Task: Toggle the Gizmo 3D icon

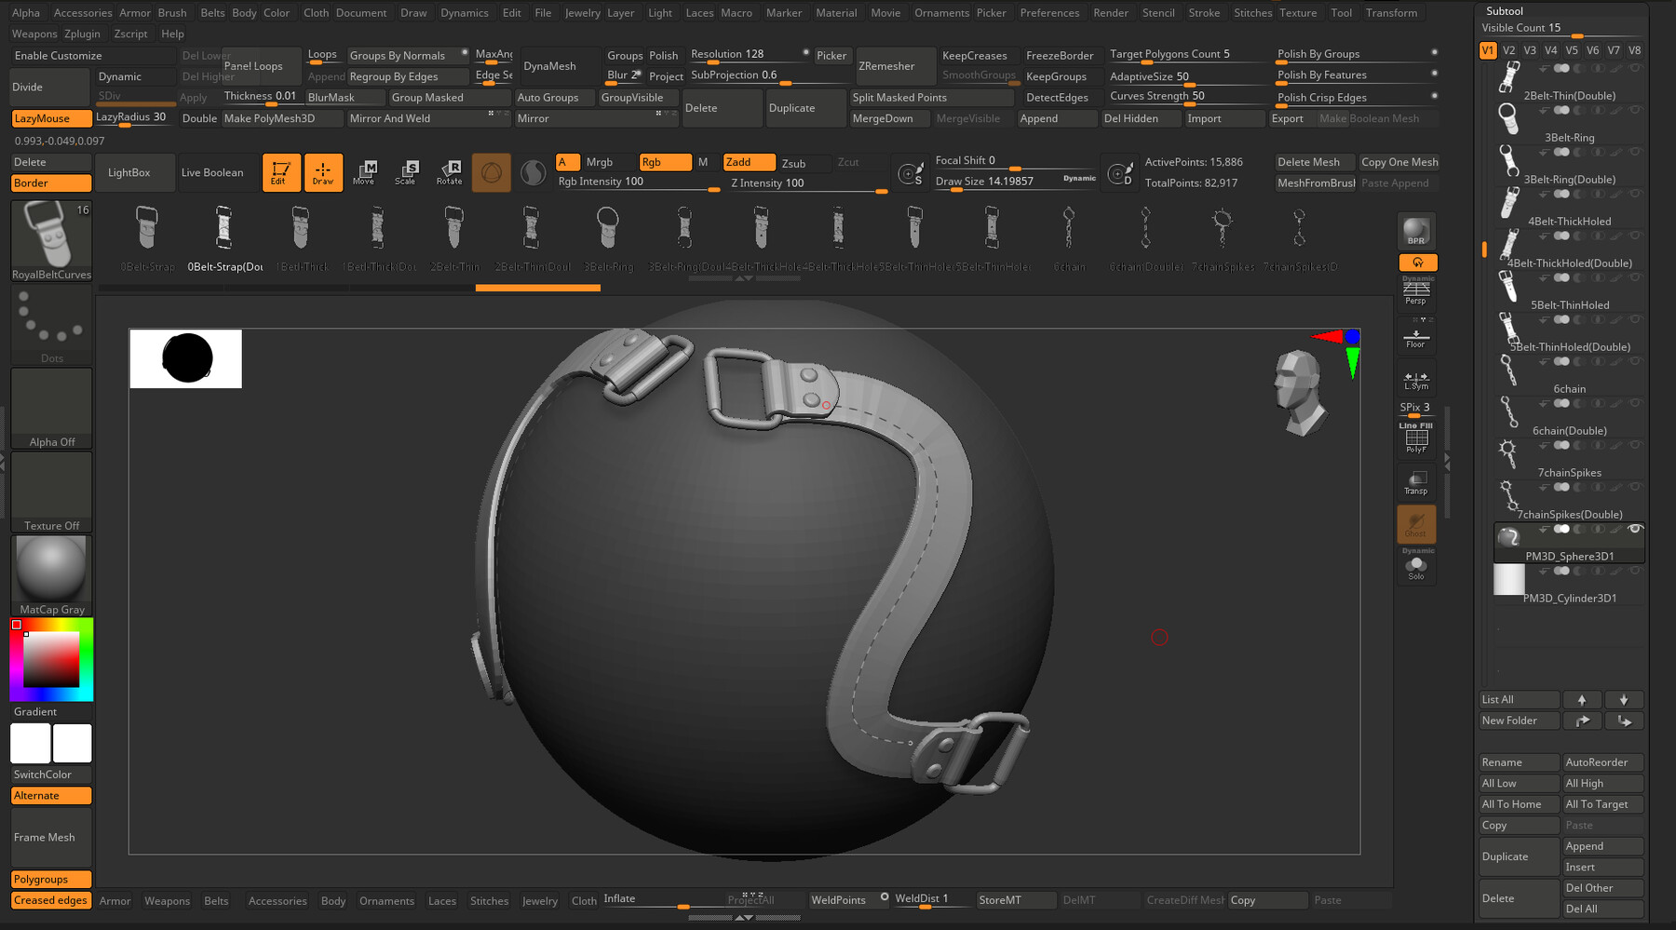Action: 491,173
